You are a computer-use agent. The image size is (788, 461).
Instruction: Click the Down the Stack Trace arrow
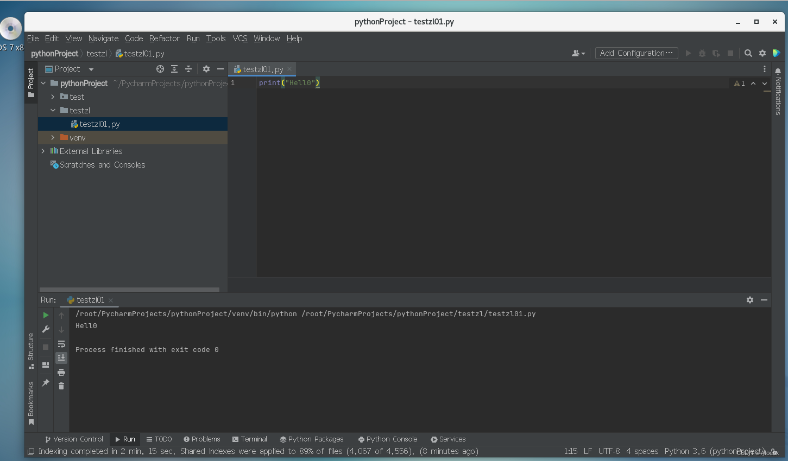pyautogui.click(x=61, y=329)
